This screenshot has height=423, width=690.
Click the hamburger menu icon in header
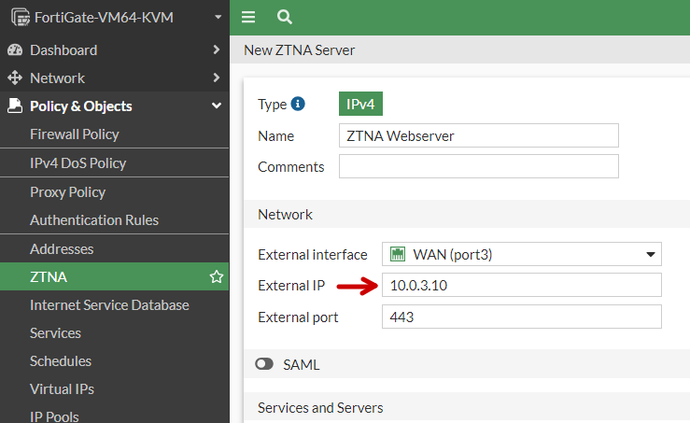point(248,17)
